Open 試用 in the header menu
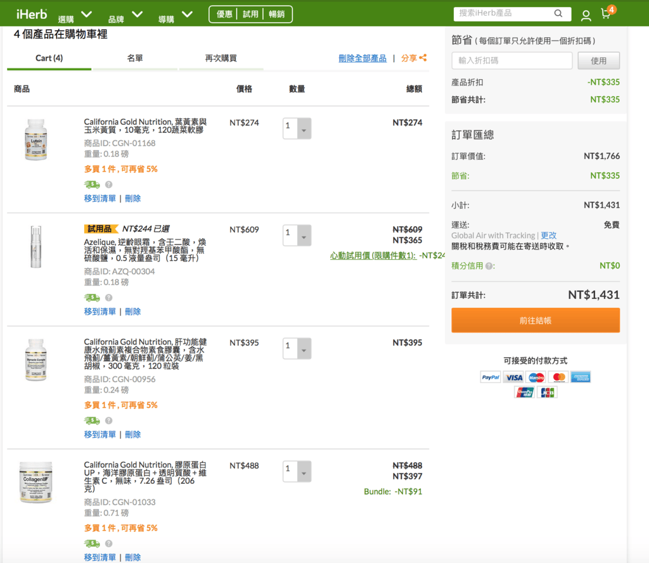 250,14
